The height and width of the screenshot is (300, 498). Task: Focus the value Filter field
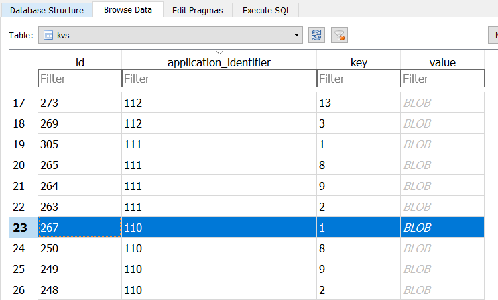[442, 79]
